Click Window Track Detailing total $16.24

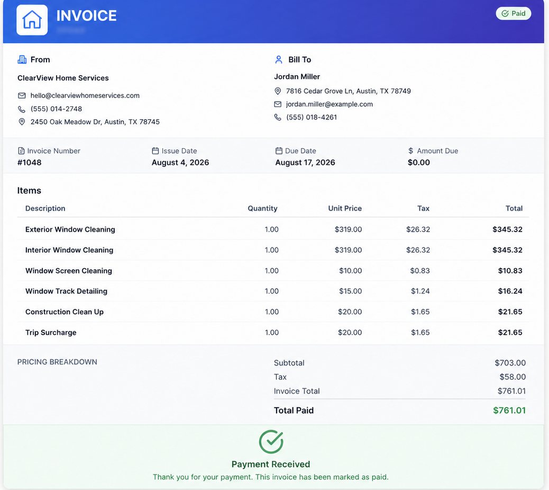510,291
